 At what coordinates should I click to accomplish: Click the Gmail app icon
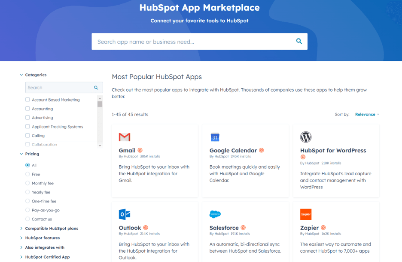pos(125,137)
